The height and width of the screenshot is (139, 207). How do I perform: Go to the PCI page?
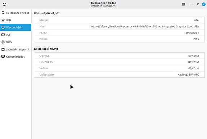15,35
